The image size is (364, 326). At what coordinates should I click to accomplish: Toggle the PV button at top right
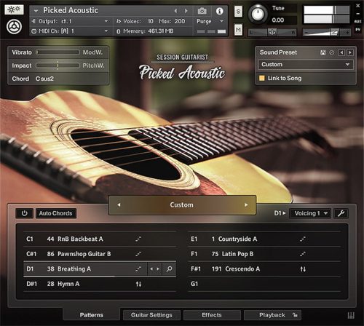tap(358, 30)
